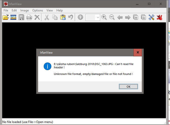Click inside the zoom value field

click(91, 17)
